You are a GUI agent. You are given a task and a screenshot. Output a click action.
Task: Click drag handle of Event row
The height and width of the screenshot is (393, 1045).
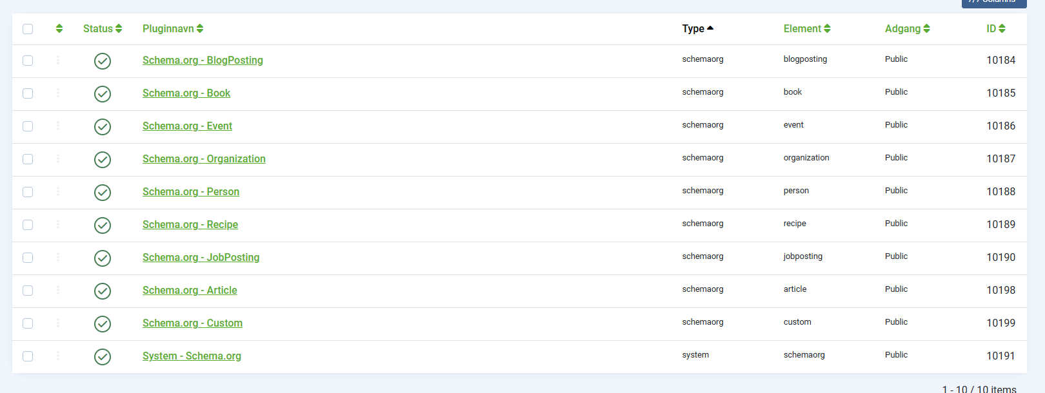(58, 126)
